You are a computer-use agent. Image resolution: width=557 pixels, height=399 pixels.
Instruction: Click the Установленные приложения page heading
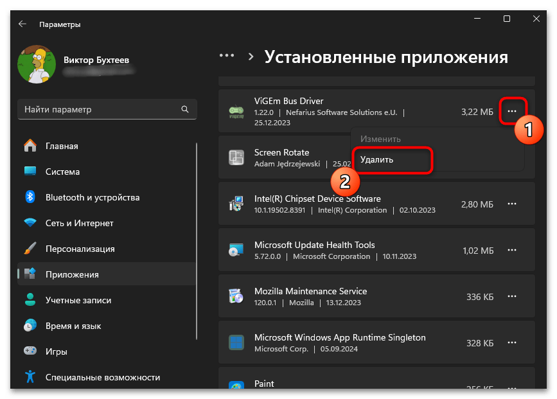[386, 57]
